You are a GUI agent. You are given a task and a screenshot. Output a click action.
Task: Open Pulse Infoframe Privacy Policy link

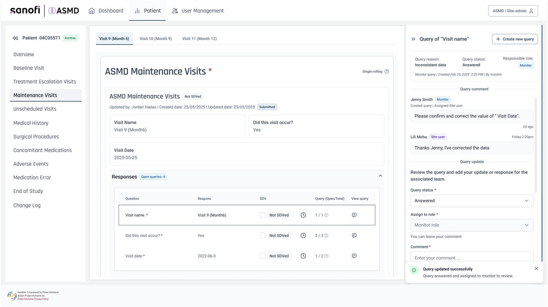click(33, 299)
